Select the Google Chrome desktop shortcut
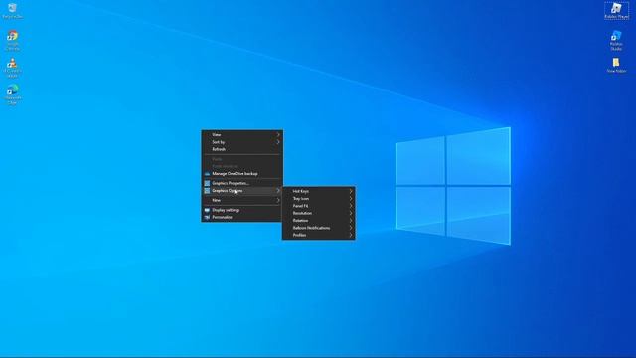 12,40
